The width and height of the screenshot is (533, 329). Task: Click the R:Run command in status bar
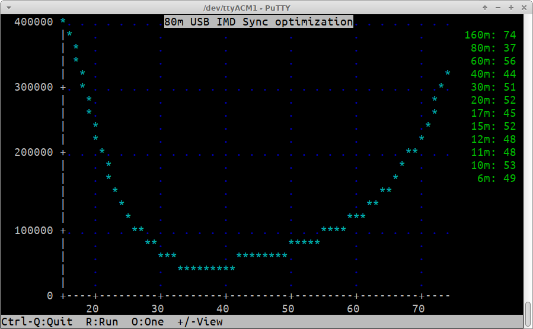click(102, 322)
